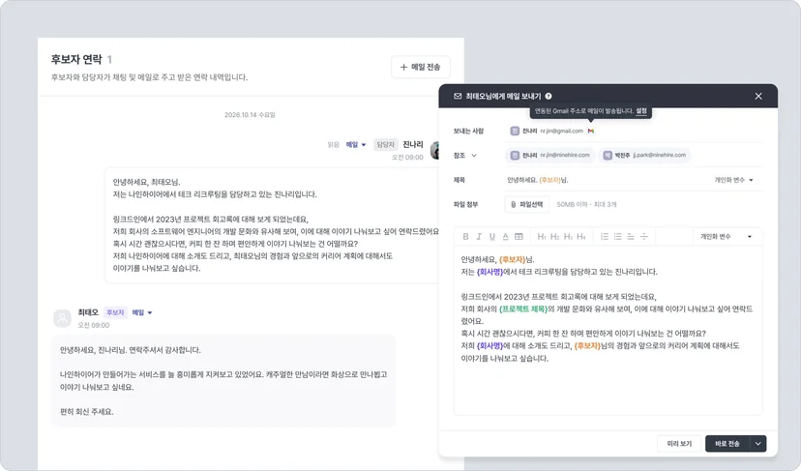Toggle underline formatting in the mail editor
The width and height of the screenshot is (801, 471).
point(492,237)
